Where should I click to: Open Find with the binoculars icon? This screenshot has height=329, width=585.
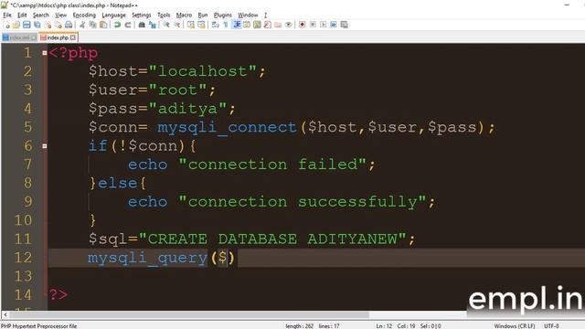[142, 25]
